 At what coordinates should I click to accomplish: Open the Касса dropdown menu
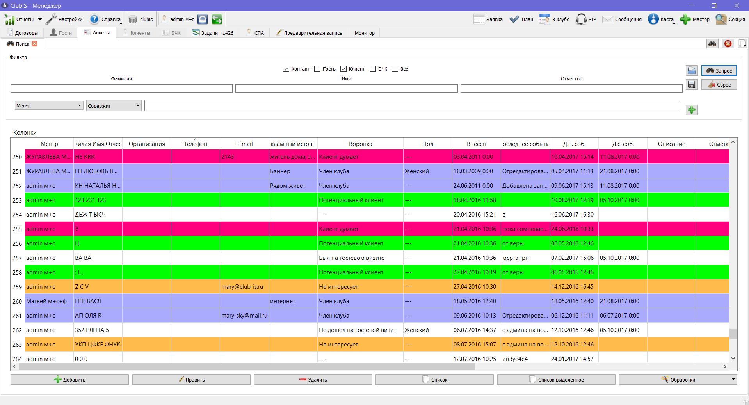click(x=662, y=19)
